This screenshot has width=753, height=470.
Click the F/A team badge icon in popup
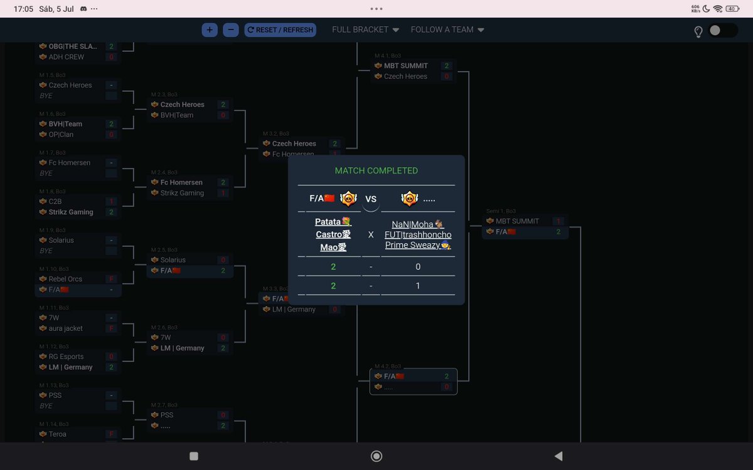[348, 199]
